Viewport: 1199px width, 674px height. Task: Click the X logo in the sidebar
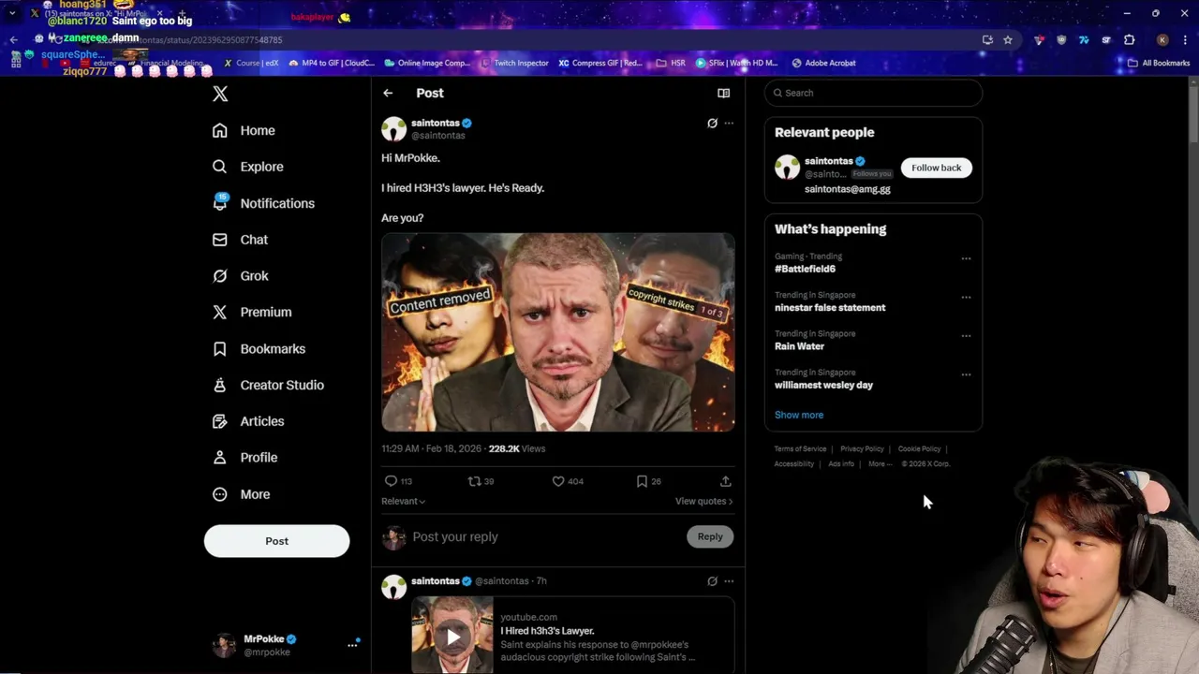point(220,94)
